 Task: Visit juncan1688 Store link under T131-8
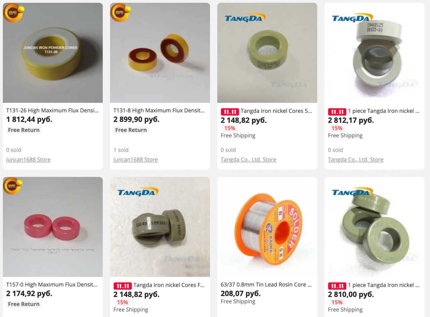click(x=135, y=159)
